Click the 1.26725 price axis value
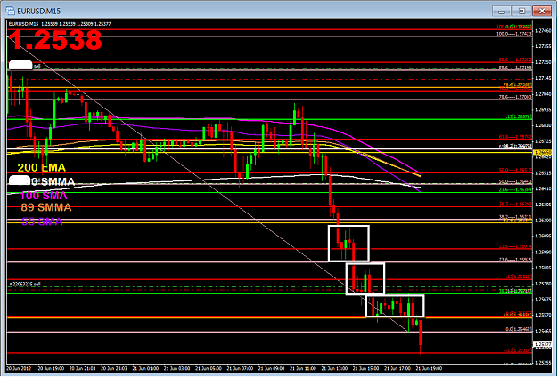The image size is (557, 377). pyautogui.click(x=543, y=141)
